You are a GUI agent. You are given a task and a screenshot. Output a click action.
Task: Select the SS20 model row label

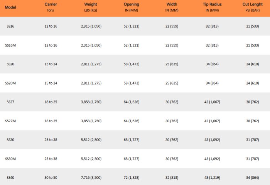[10, 64]
